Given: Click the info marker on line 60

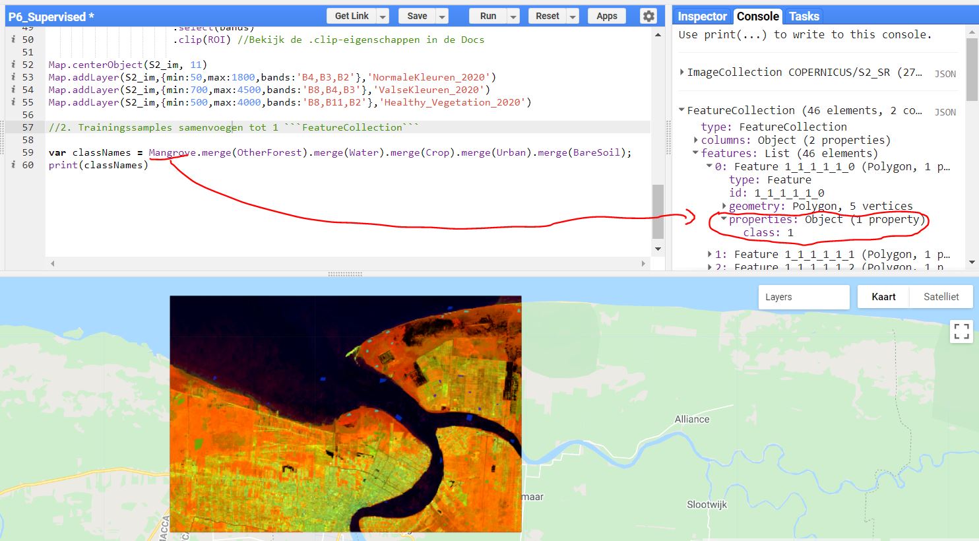Looking at the screenshot, I should pyautogui.click(x=13, y=165).
